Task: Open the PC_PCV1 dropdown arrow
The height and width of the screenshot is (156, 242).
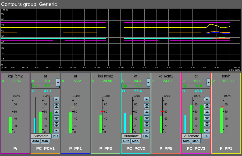Action: (58, 82)
